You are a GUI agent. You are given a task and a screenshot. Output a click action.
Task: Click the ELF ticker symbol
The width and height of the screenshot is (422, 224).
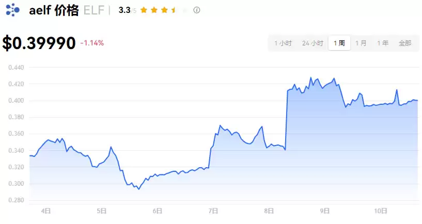coord(94,10)
